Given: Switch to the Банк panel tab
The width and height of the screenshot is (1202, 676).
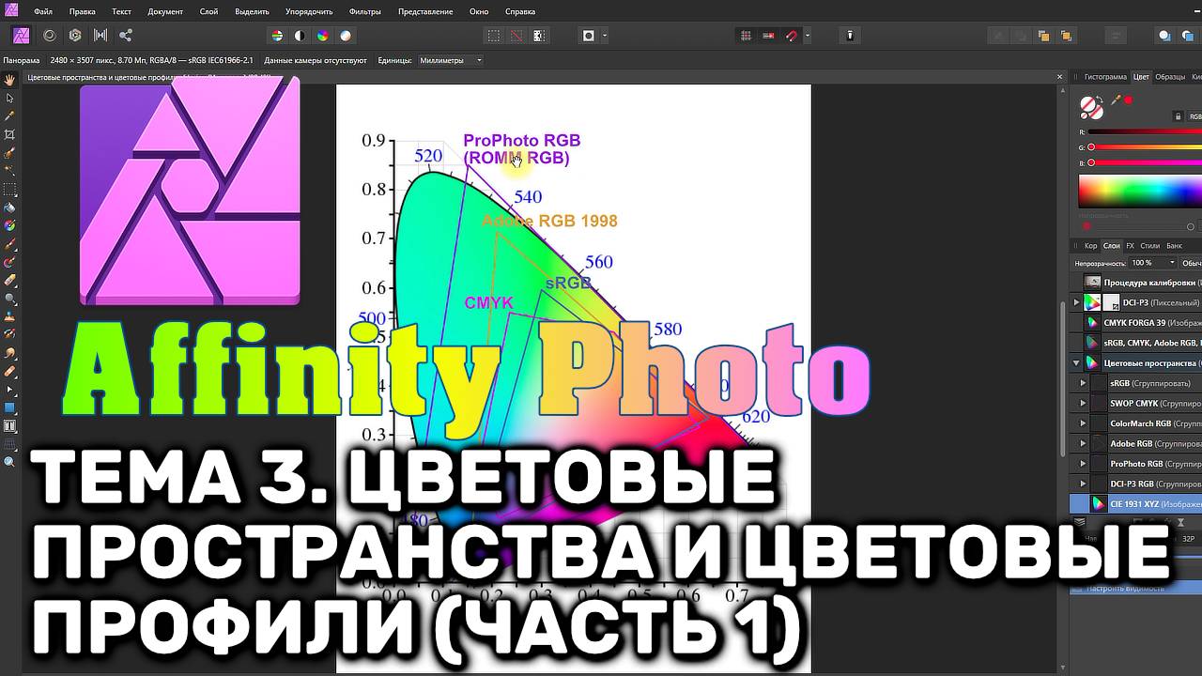Looking at the screenshot, I should tap(1174, 246).
